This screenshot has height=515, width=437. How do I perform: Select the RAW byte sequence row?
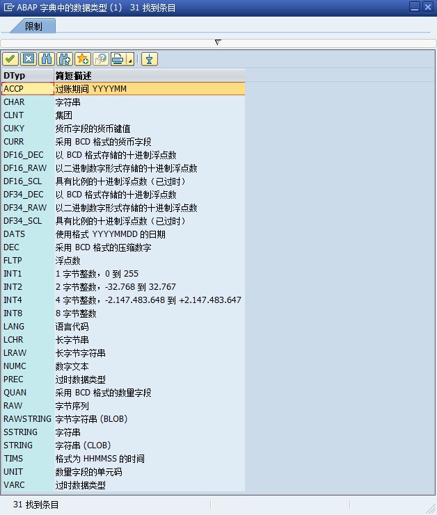(123, 406)
